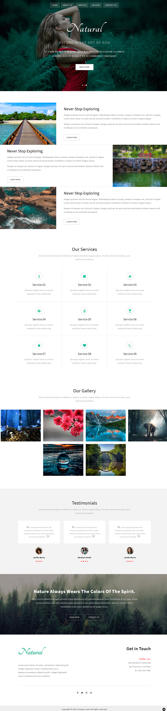Screen dimensions: 167x711
Task: Click the Service 04 gift icon
Action: (x=39, y=311)
